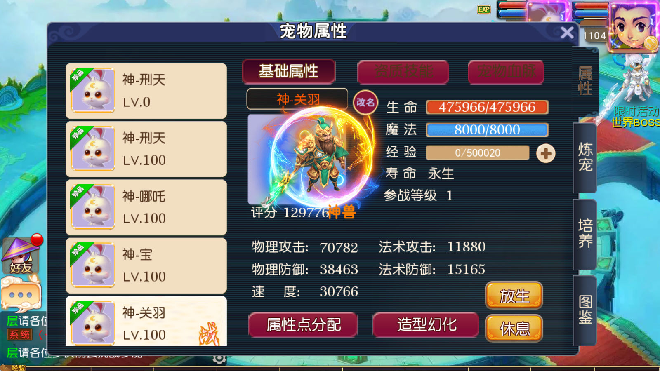660x371 pixels.
Task: Switch to the 资质技能 tab
Action: point(403,72)
